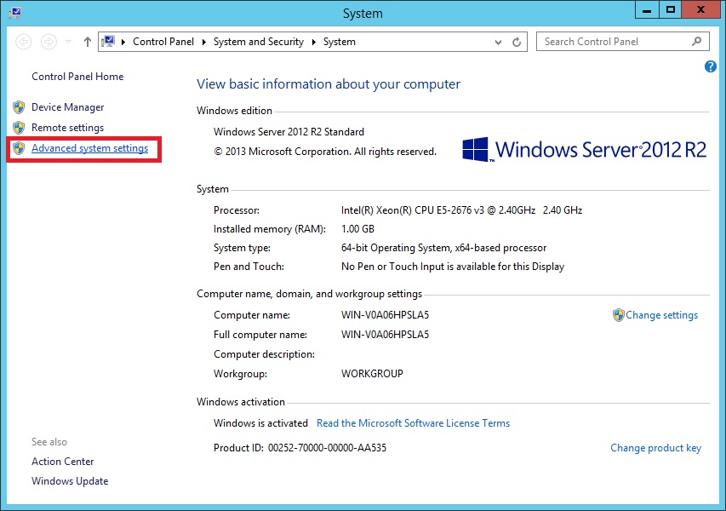Viewport: 726px width, 511px height.
Task: Click the System window title bar icon
Action: pos(15,13)
